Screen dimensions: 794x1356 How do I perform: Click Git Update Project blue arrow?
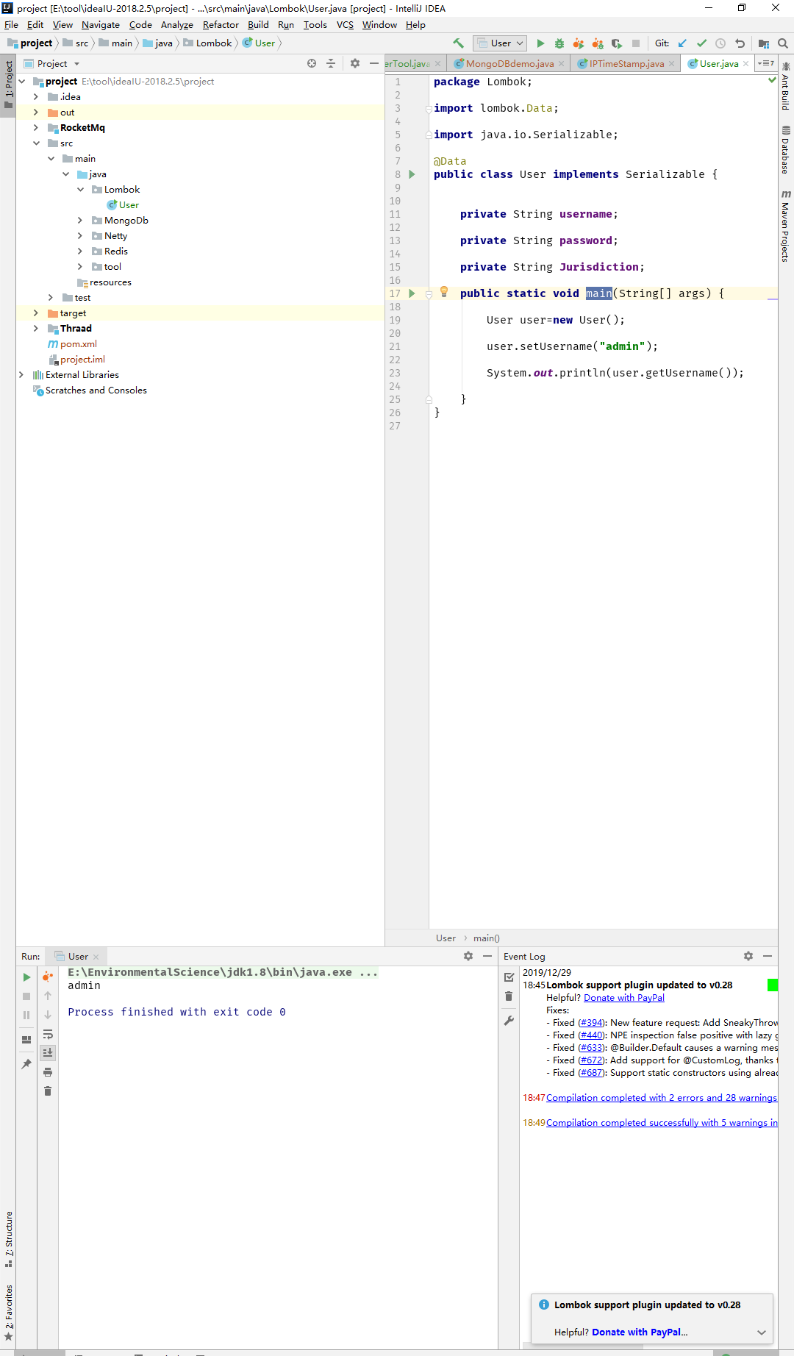click(x=682, y=43)
